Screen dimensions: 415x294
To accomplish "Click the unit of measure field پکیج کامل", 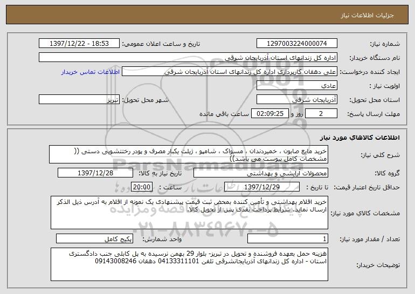I will tap(94, 239).
